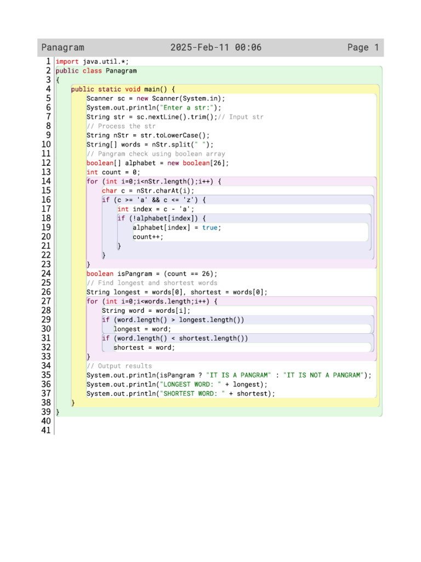
Task: Click the 'for (int i=0;i<nStr.length();i++)' line
Action: tap(154, 182)
